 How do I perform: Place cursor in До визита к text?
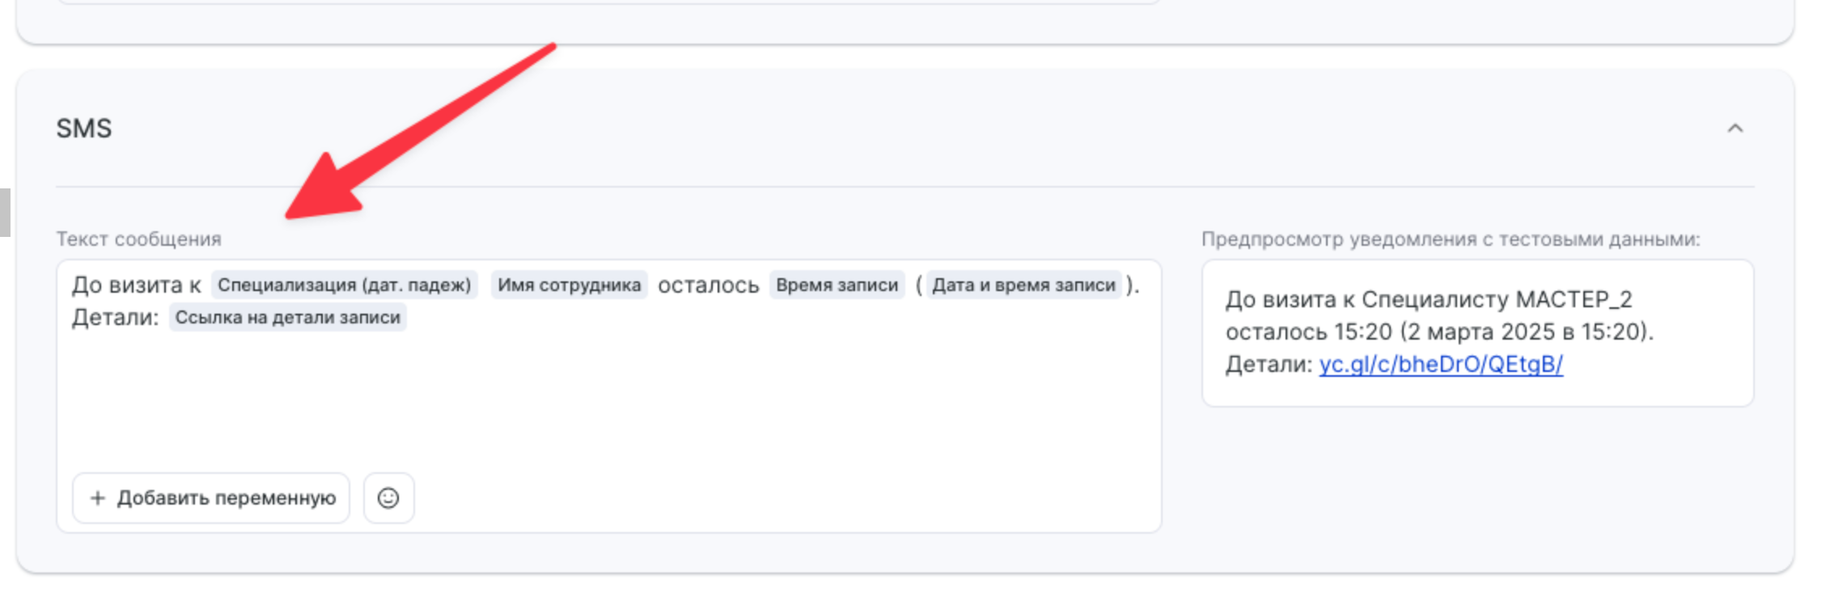(x=135, y=285)
